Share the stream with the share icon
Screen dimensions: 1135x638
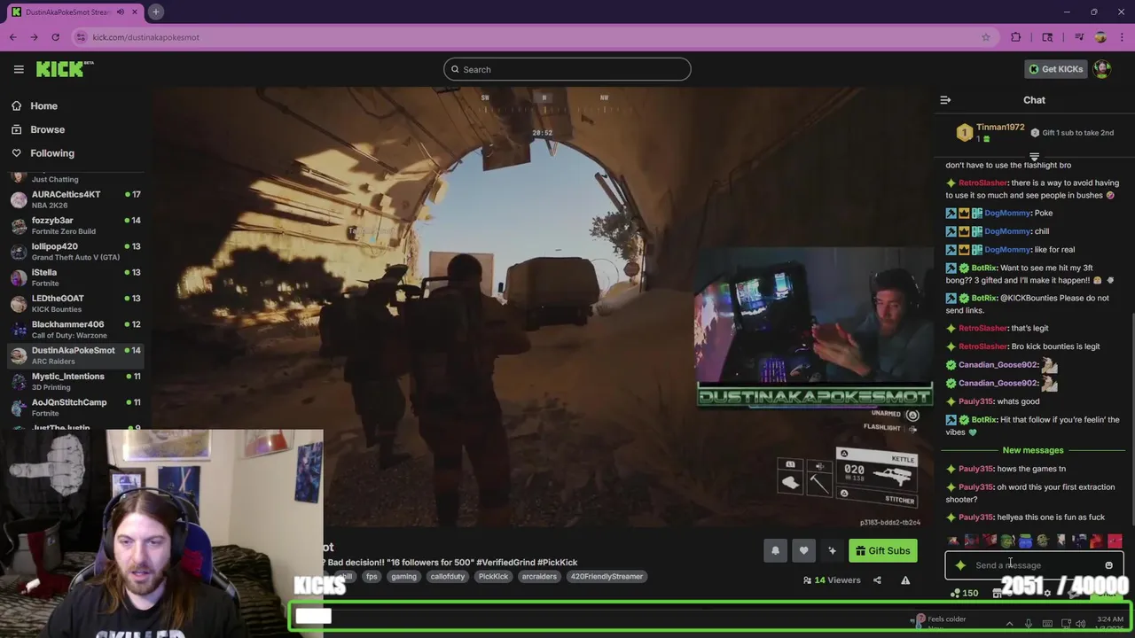point(877,580)
